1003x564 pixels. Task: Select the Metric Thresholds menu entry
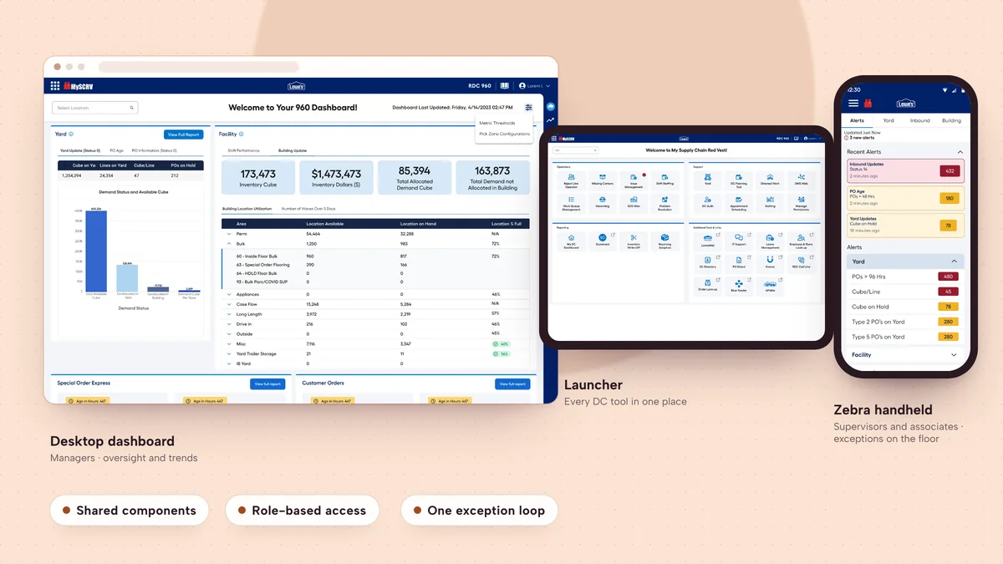[x=497, y=123]
